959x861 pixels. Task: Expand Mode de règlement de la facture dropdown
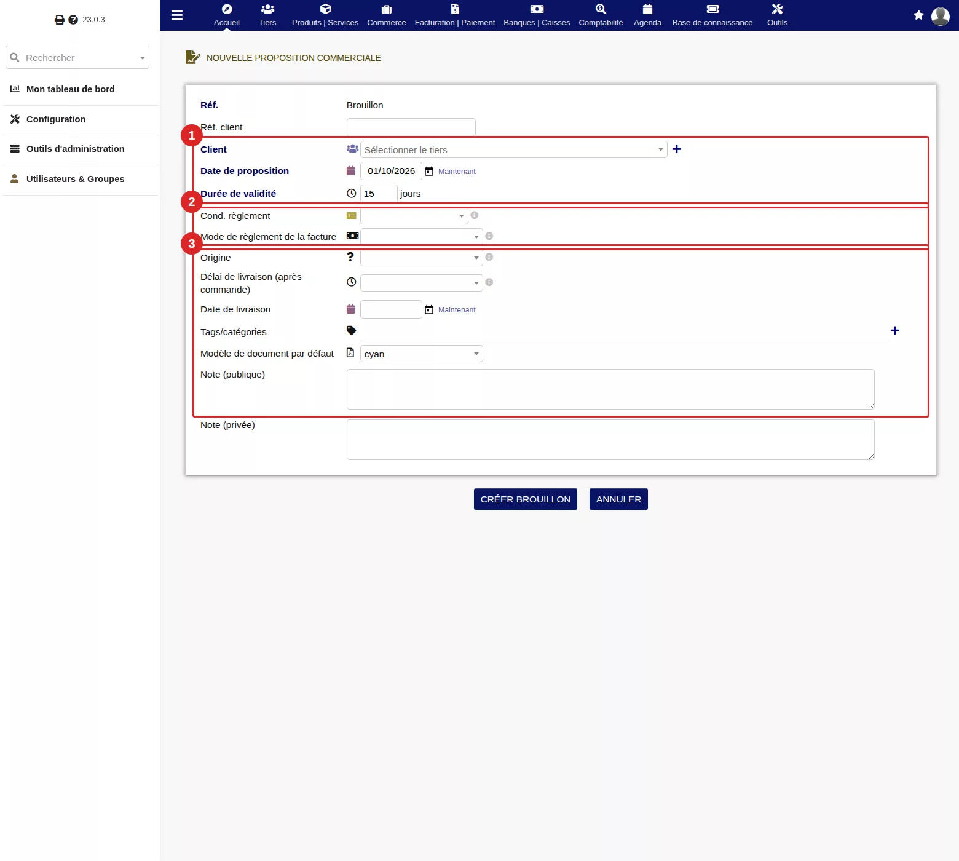pos(421,237)
